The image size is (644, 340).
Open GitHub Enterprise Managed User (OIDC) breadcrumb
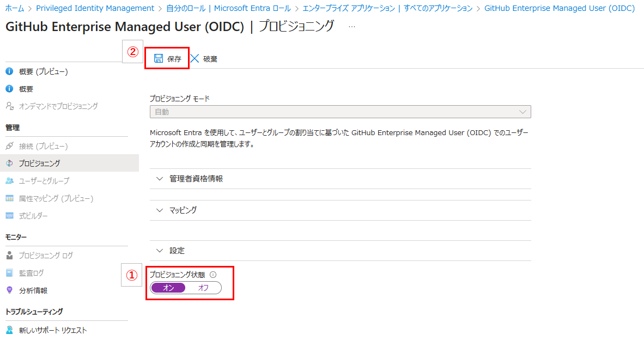(x=560, y=8)
